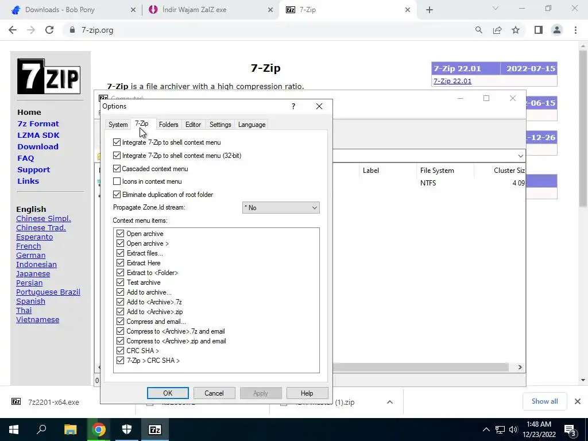This screenshot has height=441, width=588.
Task: Open volume control in system tray
Action: click(513, 430)
